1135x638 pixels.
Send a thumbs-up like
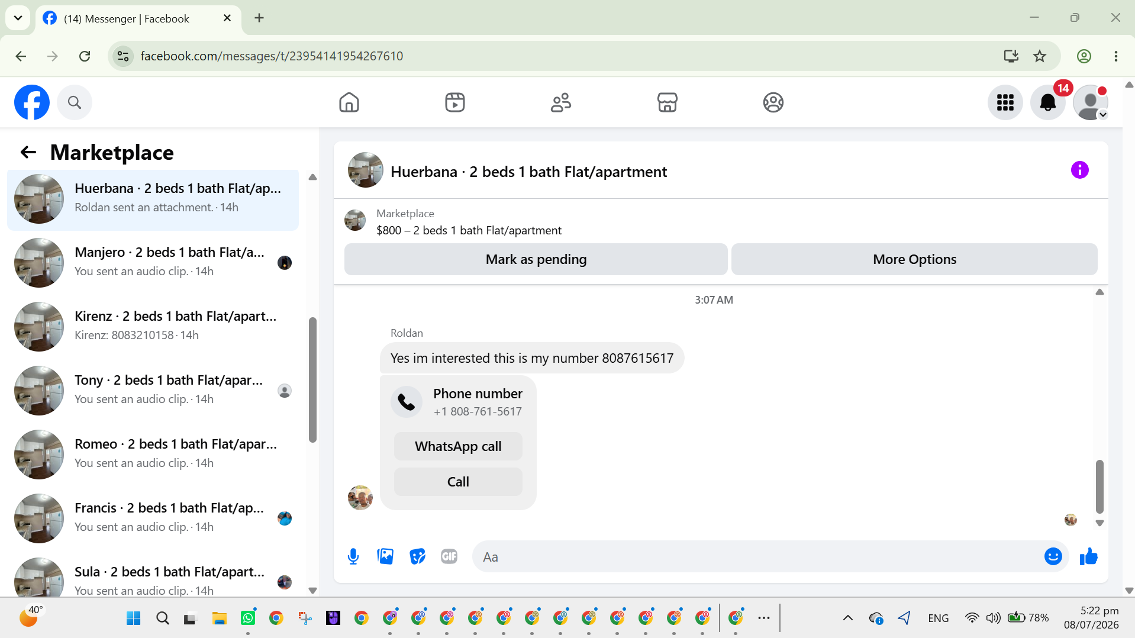coord(1088,556)
